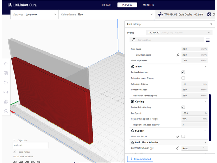Close the Print settings panel

point(211,24)
